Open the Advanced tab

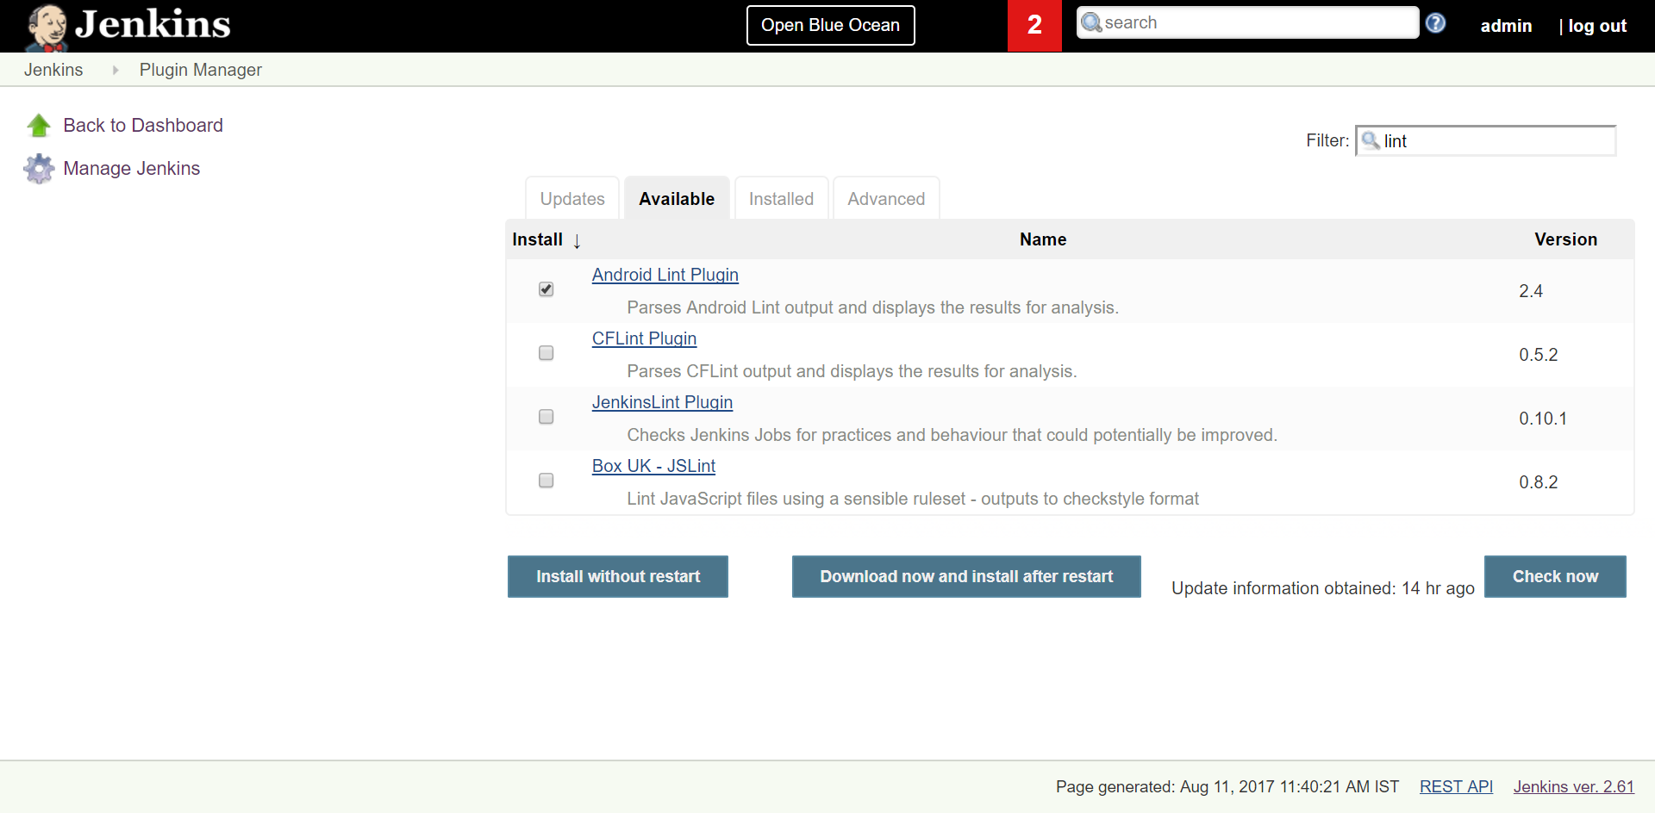point(886,199)
